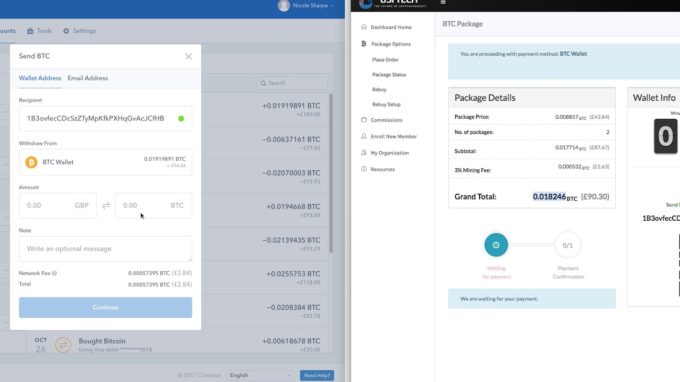Open Package Status submenu item
This screenshot has width=680, height=382.
(389, 75)
